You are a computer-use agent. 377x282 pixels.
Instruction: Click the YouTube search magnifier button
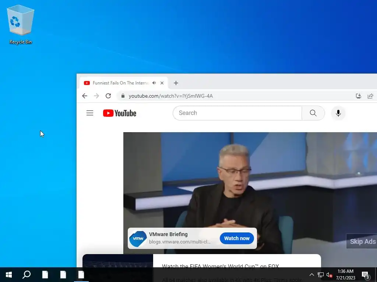(313, 113)
